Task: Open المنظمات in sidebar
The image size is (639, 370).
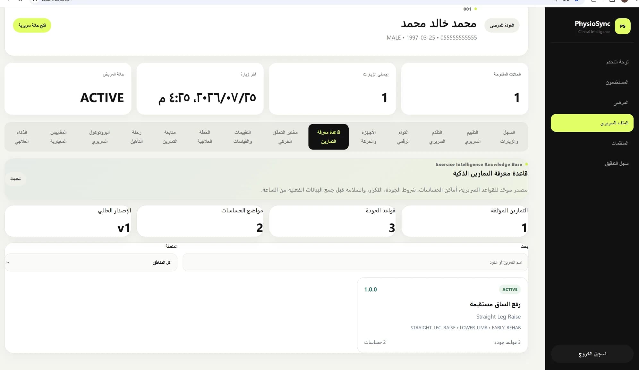Action: click(592, 143)
